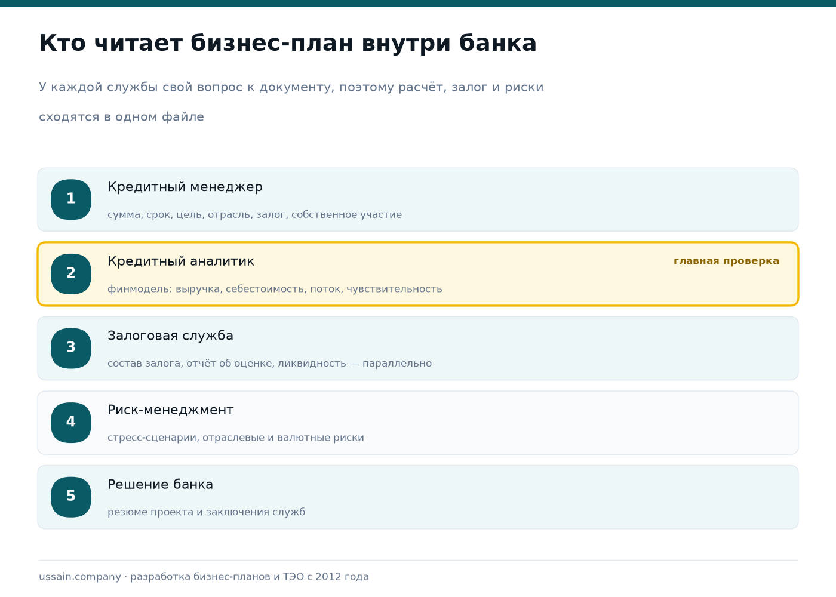Click 'финмодель: выручка, себестоимость, поток' description
Viewport: 836px width, 597px height.
tap(275, 289)
